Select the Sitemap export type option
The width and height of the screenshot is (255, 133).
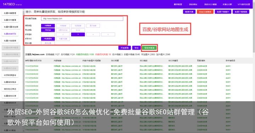(x=48, y=30)
